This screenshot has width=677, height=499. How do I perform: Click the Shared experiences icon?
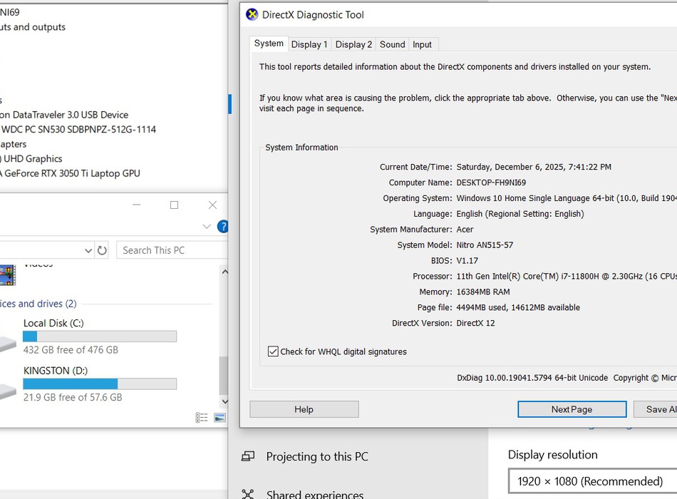pyautogui.click(x=247, y=494)
